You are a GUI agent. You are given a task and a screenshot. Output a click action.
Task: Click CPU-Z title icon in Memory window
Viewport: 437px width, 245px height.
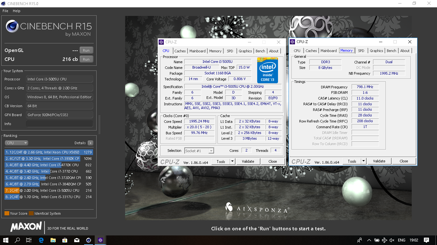tap(292, 42)
